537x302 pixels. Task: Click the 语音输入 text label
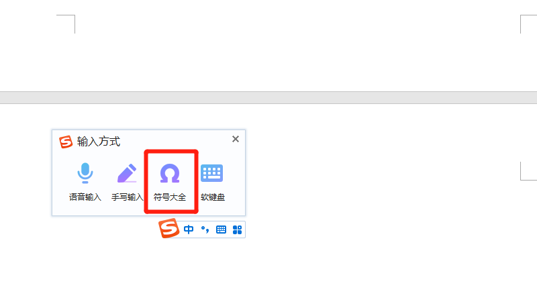click(85, 197)
